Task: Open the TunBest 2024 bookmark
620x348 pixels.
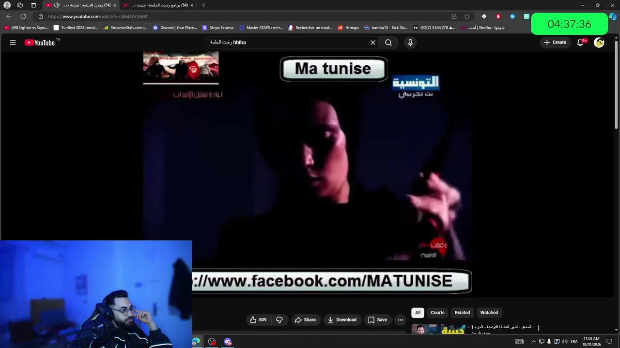Action: [76, 28]
